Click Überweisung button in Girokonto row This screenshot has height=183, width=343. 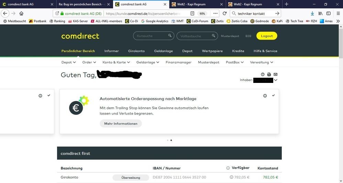tap(131, 177)
